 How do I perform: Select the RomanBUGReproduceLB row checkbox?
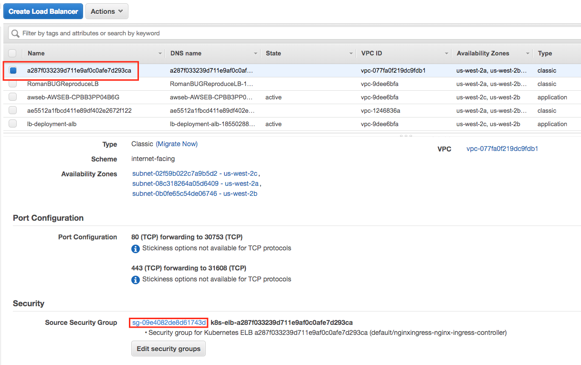[12, 84]
